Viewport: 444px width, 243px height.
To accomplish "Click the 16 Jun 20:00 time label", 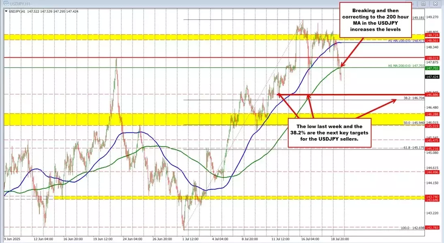I will 73,239.
